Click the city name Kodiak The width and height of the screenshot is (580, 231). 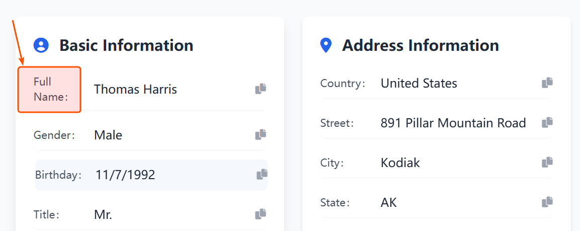click(400, 163)
